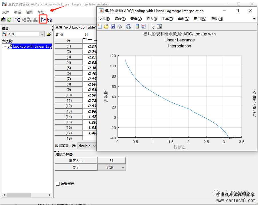Viewport: 258px width, 205px height.
Task: Click the Lookup table block icon in tree
Action: pos(10,46)
